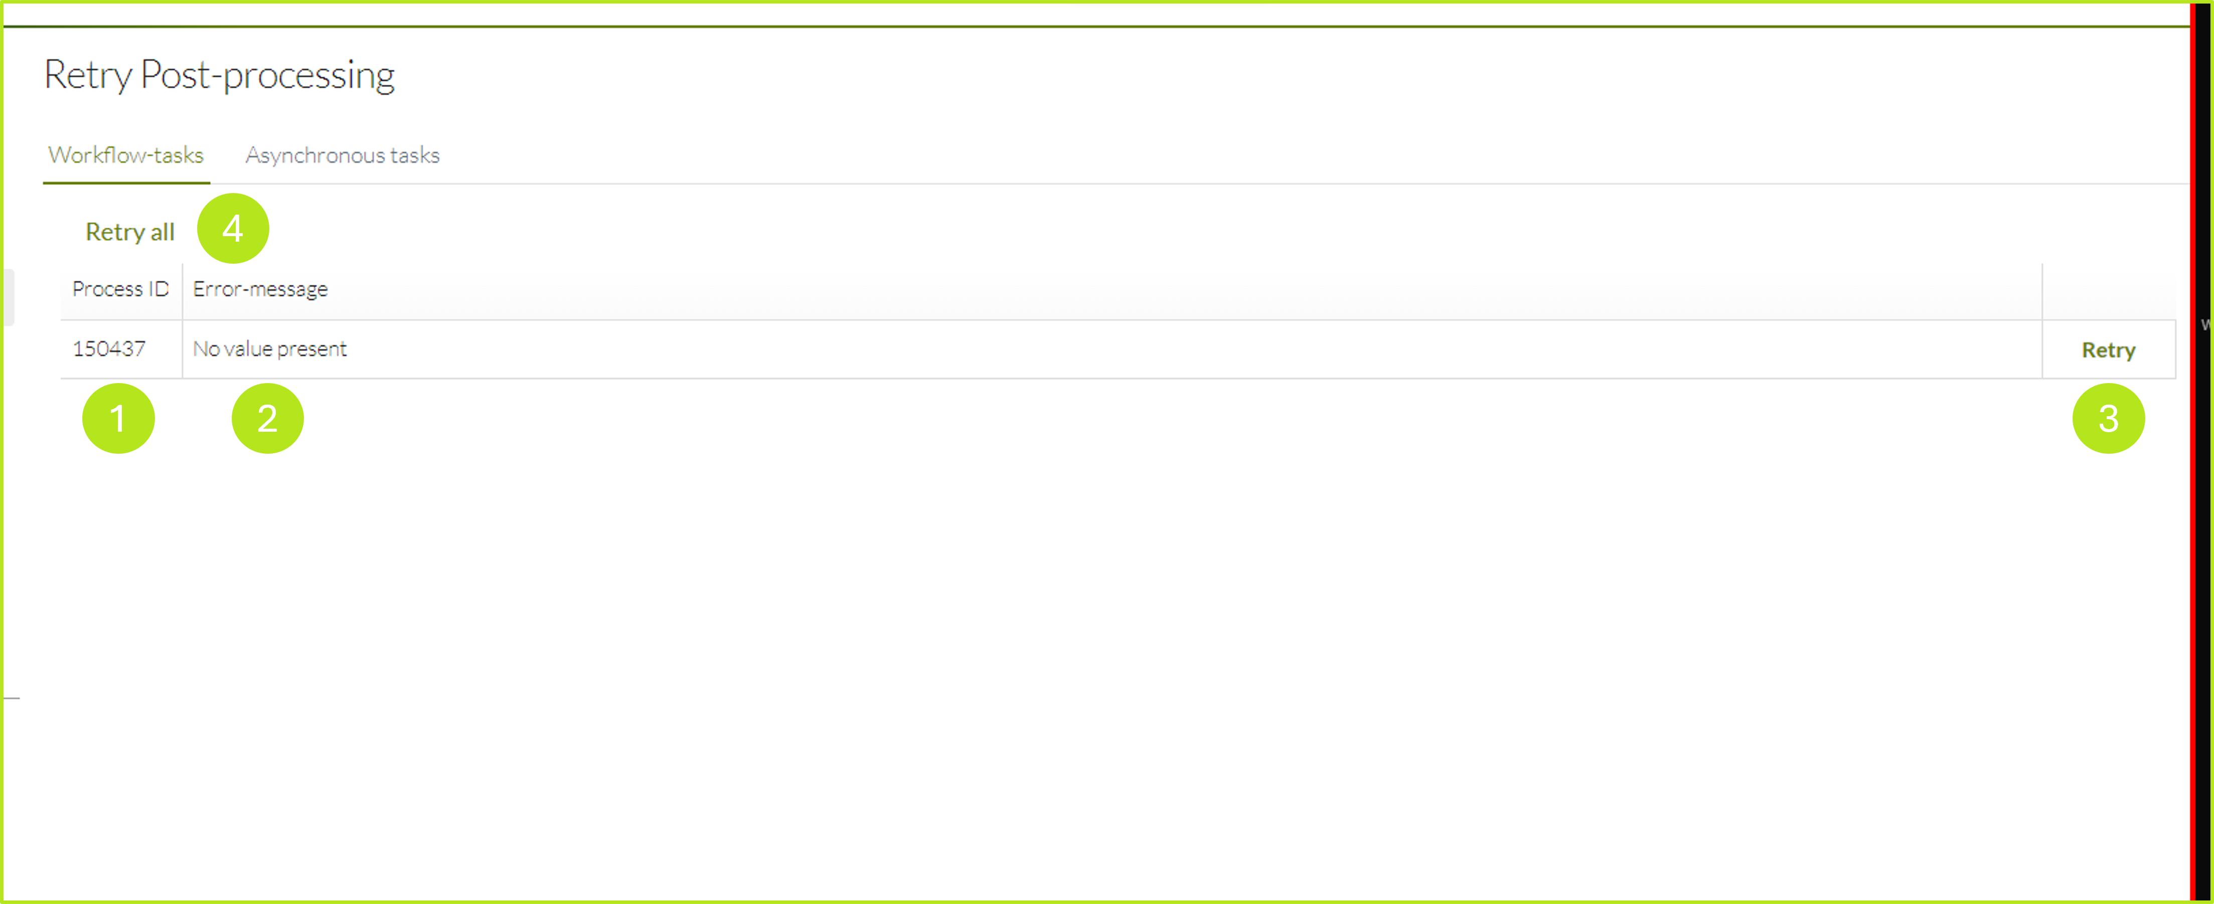
Task: Click the Retry all button
Action: (x=129, y=231)
